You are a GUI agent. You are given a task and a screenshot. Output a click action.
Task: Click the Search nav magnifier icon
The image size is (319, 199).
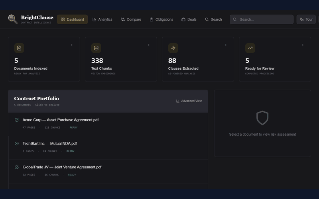click(x=207, y=20)
